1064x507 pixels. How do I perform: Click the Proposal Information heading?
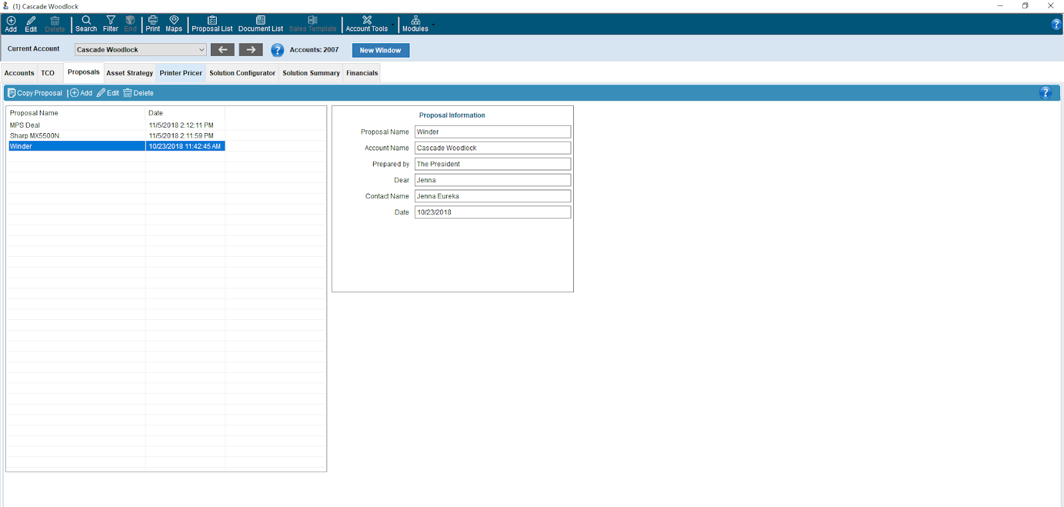(x=452, y=115)
